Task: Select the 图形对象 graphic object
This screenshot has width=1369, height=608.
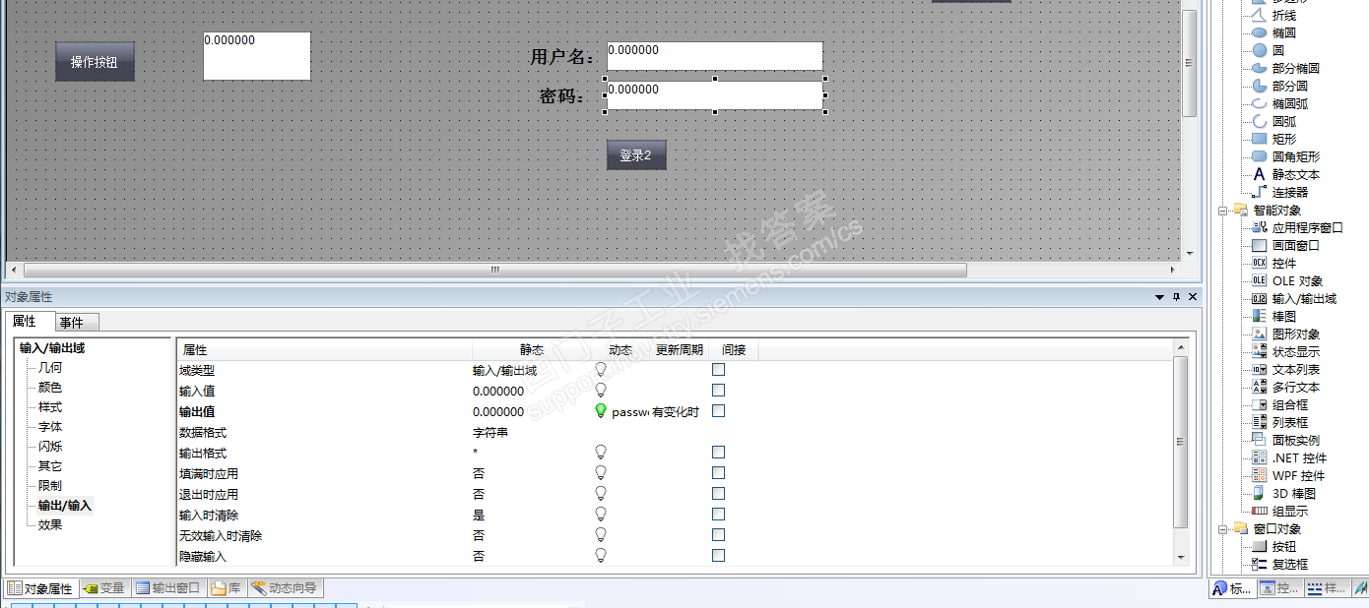Action: pyautogui.click(x=1296, y=334)
